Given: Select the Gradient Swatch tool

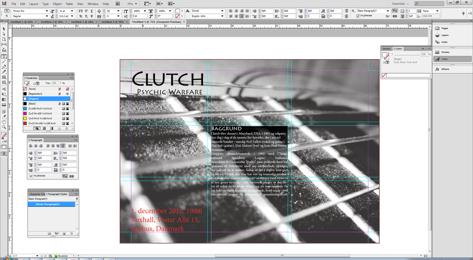Looking at the screenshot, I should click(x=4, y=100).
